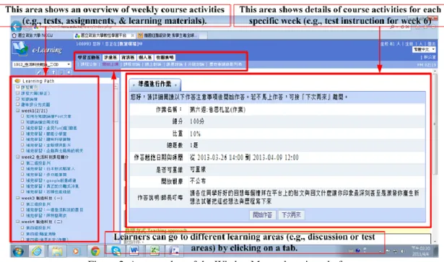444x262 pixels.
Task: Open the google supplementary item under week2
Action: coord(51,180)
